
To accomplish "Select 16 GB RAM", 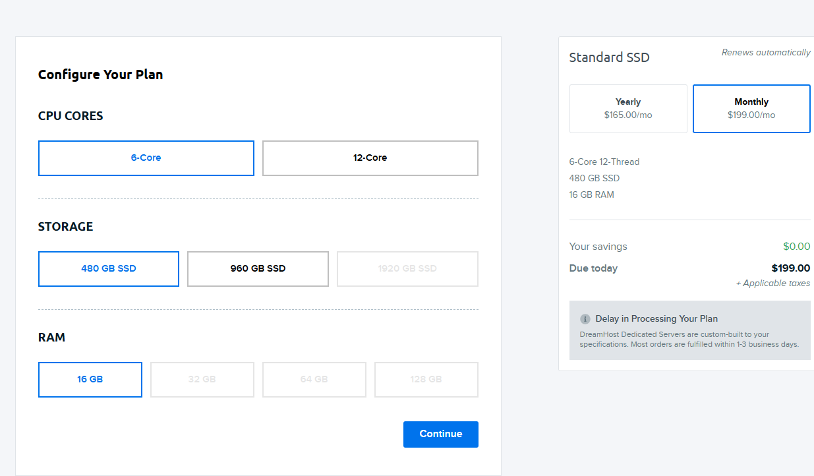I will click(90, 380).
